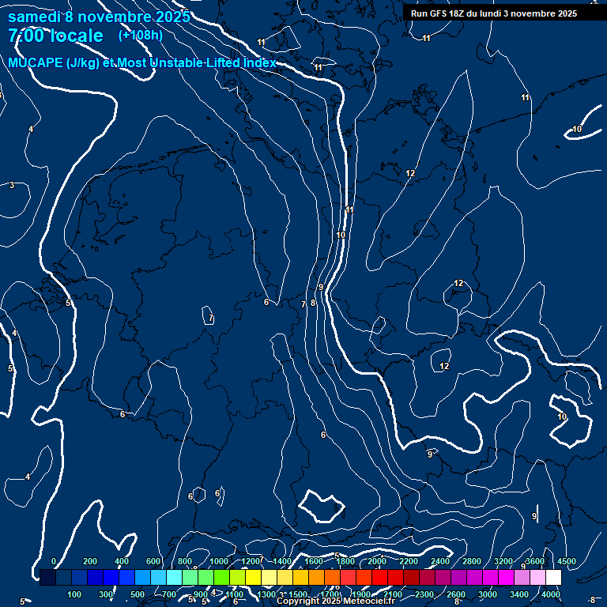Click the '600' legend label
The width and height of the screenshot is (607, 607).
tap(153, 561)
